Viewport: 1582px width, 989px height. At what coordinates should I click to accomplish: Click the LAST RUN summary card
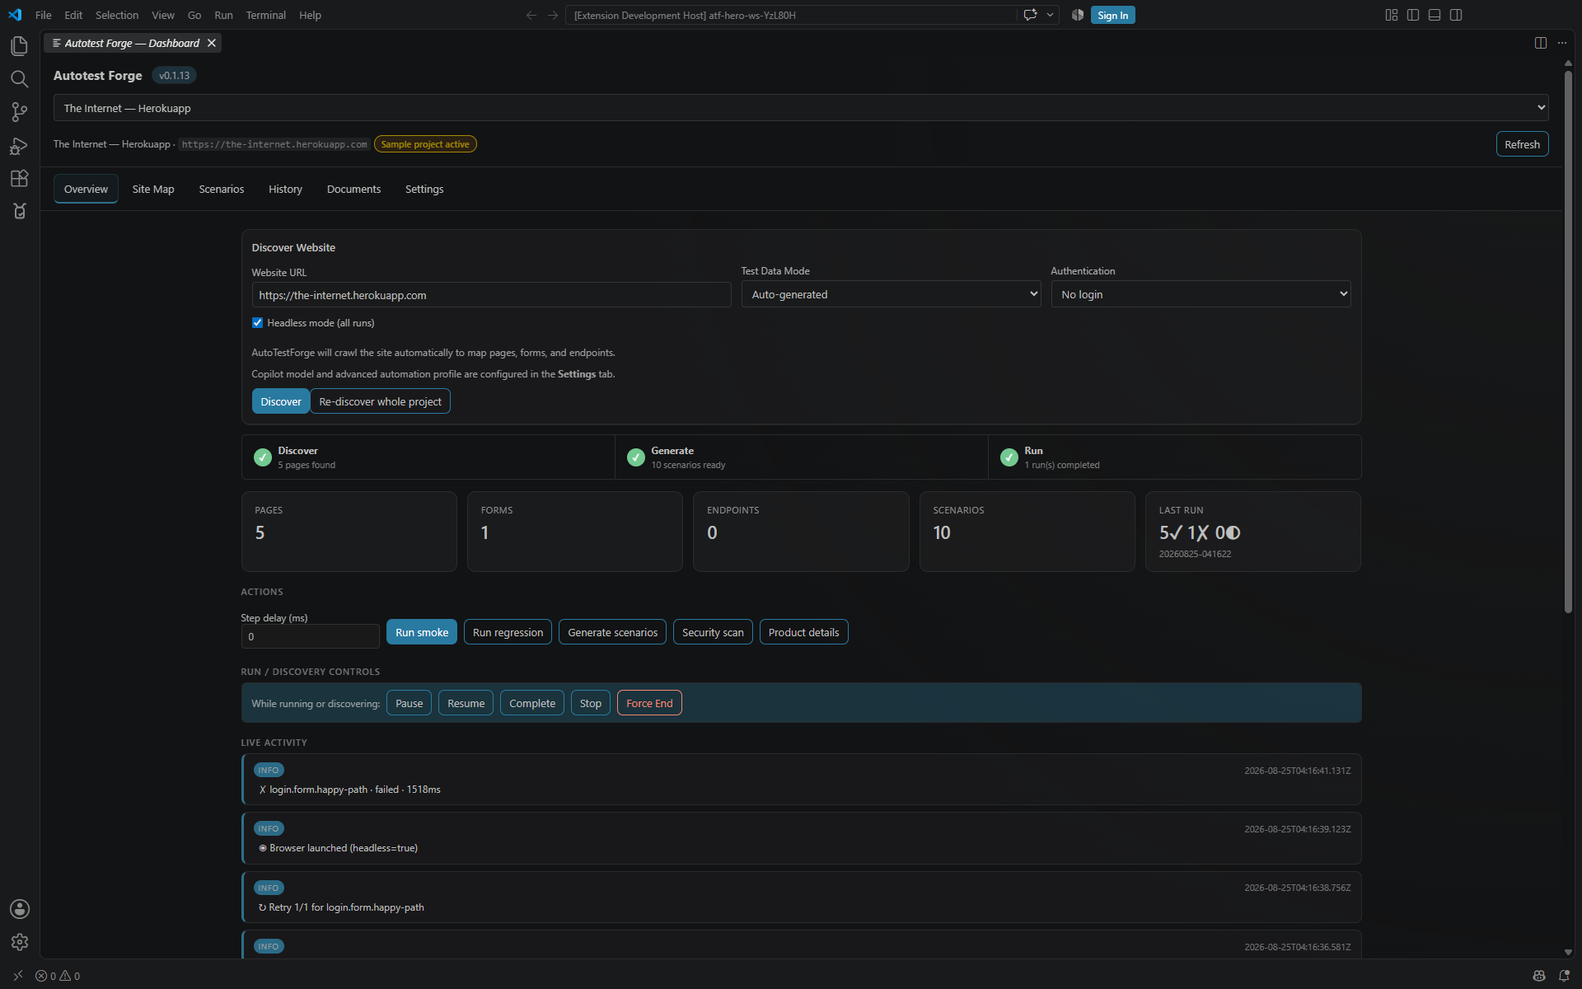pos(1252,532)
